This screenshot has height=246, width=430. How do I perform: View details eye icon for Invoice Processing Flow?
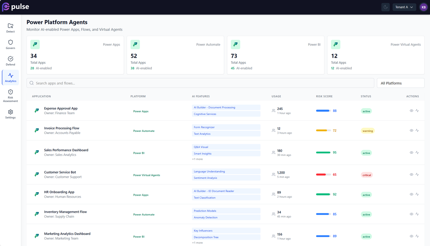pyautogui.click(x=412, y=131)
